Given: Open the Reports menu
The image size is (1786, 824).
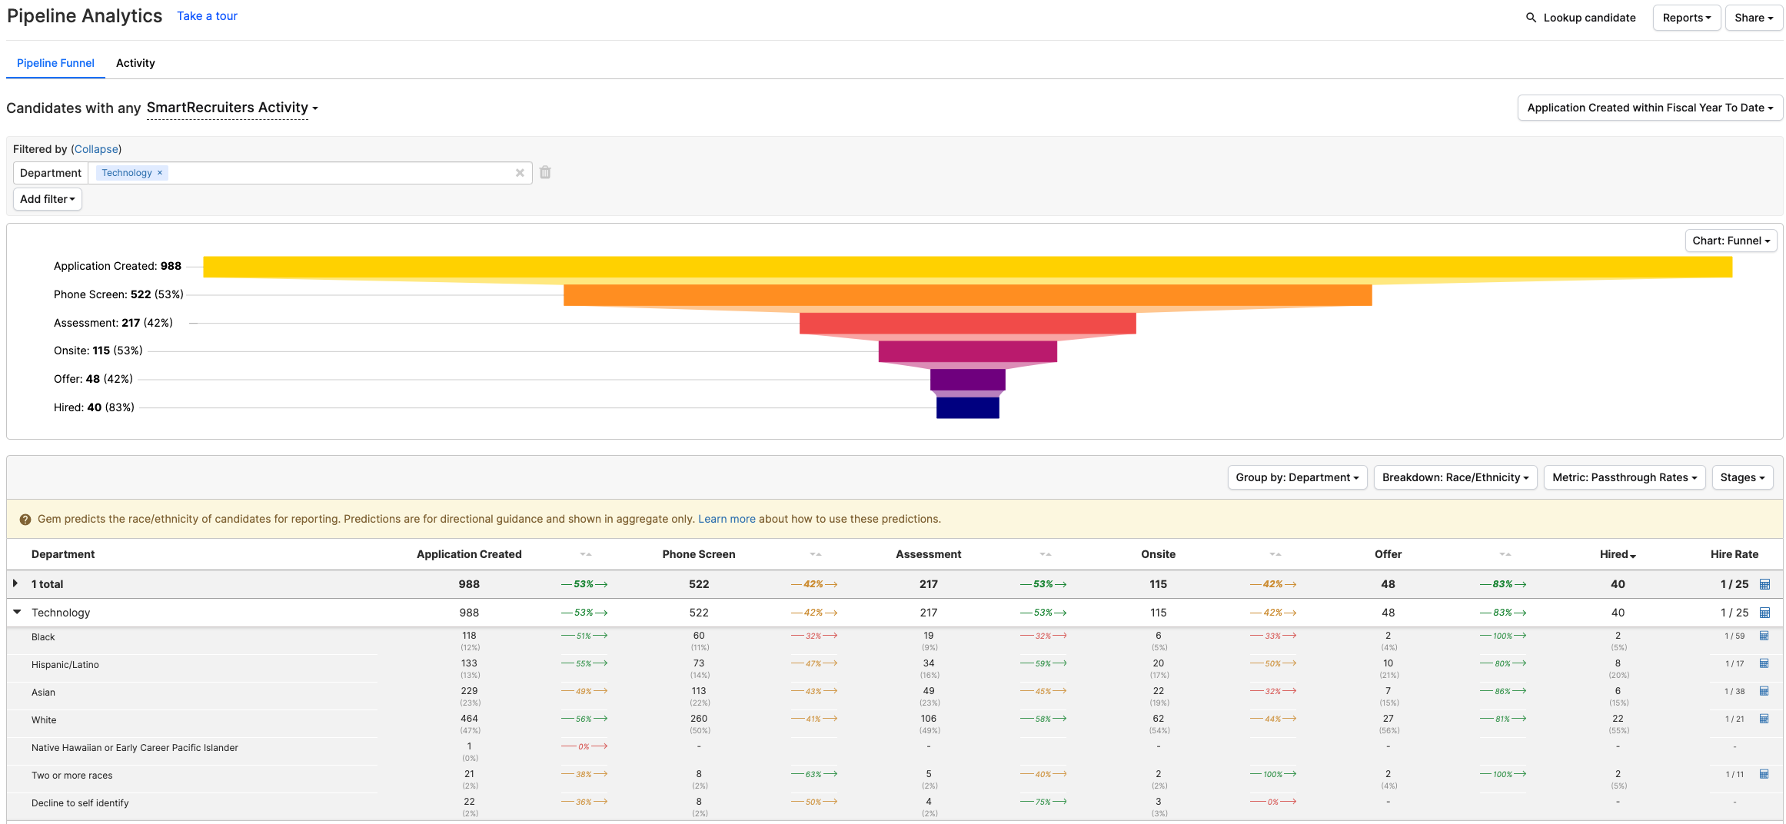Looking at the screenshot, I should click(1686, 18).
